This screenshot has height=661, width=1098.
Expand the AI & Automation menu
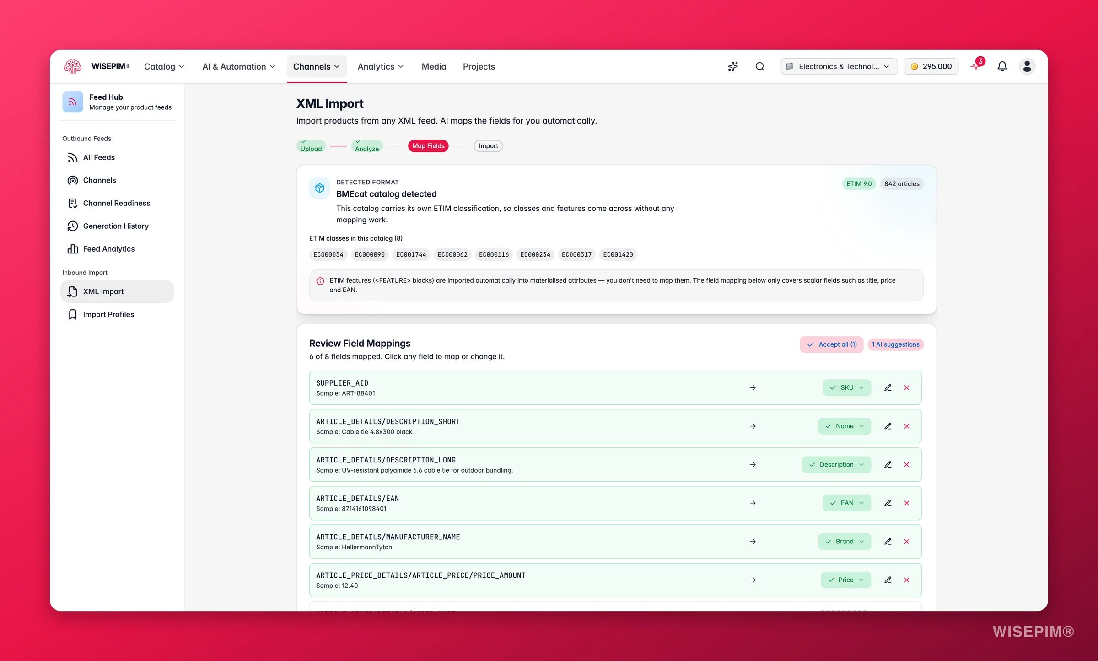(239, 66)
